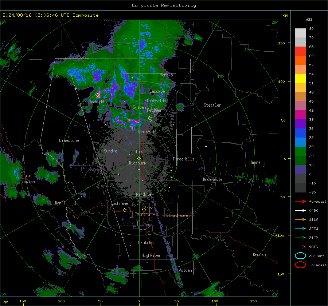Click the Airdrie city label
Image resolution: width=328 pixels, height=306 pixels.
coord(144,194)
